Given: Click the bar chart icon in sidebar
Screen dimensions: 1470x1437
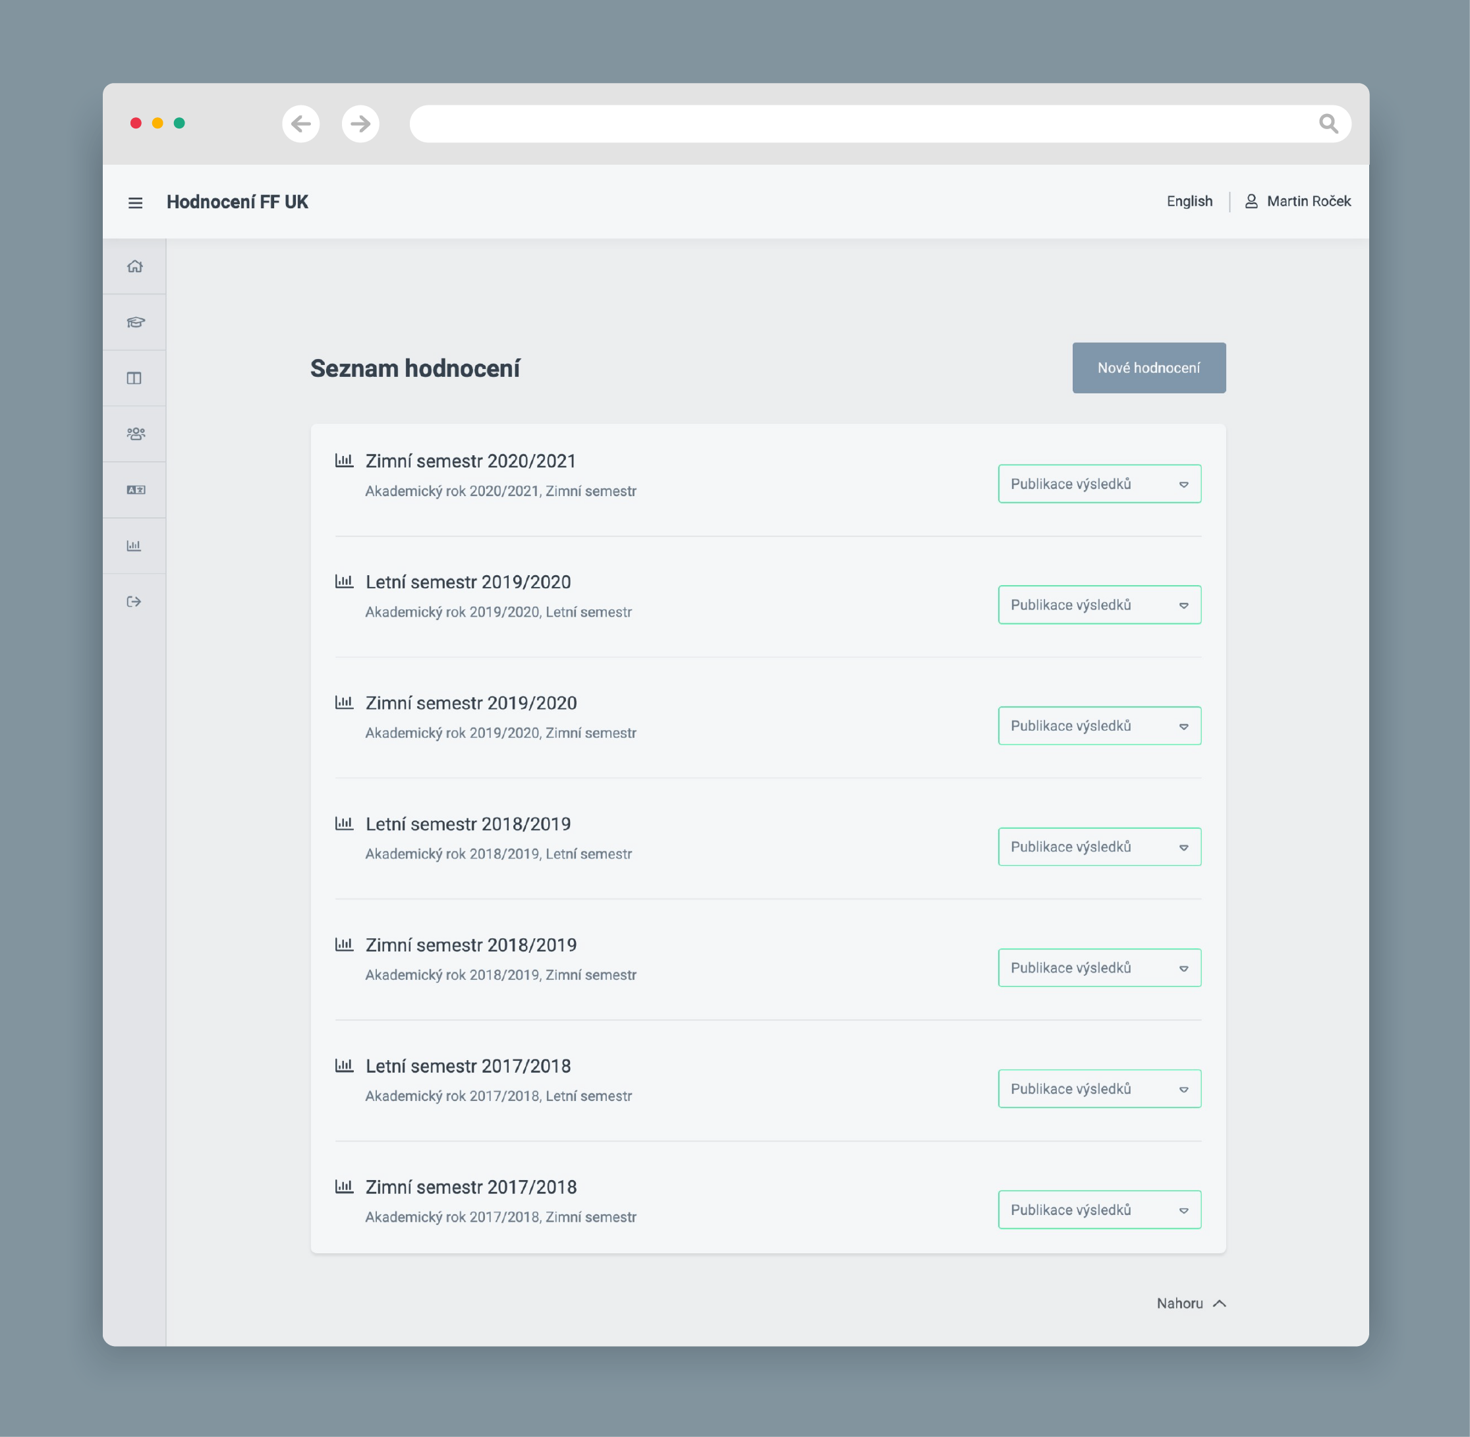Looking at the screenshot, I should [138, 546].
